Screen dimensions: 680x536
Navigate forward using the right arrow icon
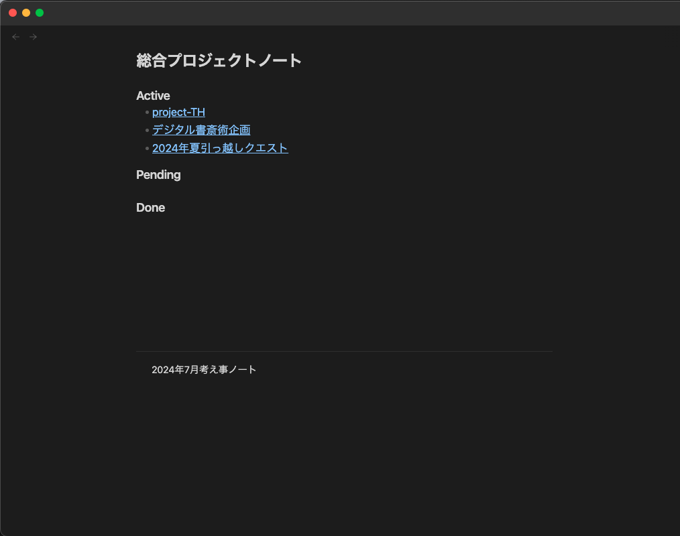tap(33, 36)
